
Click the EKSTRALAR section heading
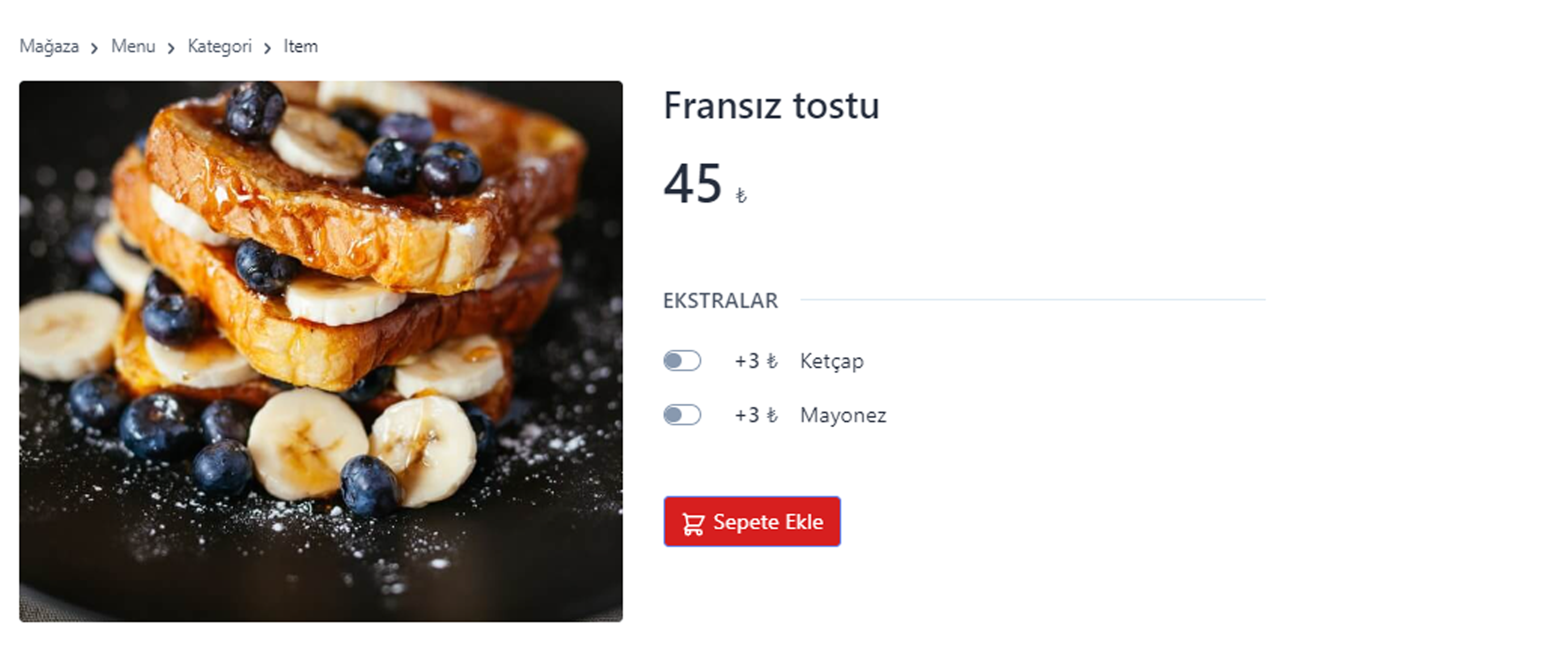(x=720, y=300)
